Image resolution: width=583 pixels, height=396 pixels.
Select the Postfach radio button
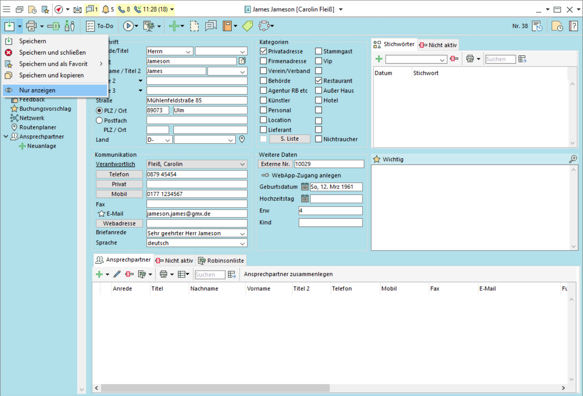point(99,120)
